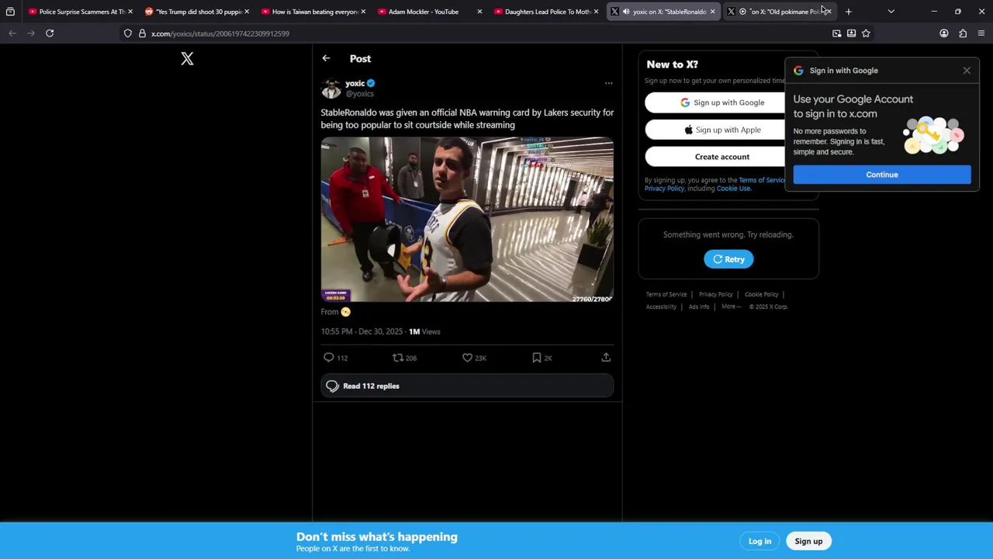Open footer Privacy Policy link
Image resolution: width=993 pixels, height=559 pixels.
click(x=715, y=294)
